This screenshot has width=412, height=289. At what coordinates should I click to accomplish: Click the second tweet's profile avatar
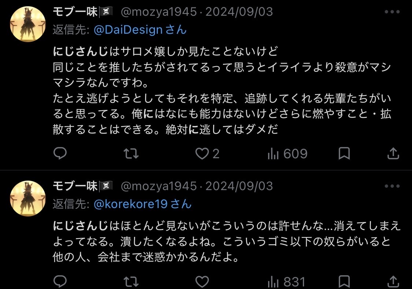click(x=27, y=198)
